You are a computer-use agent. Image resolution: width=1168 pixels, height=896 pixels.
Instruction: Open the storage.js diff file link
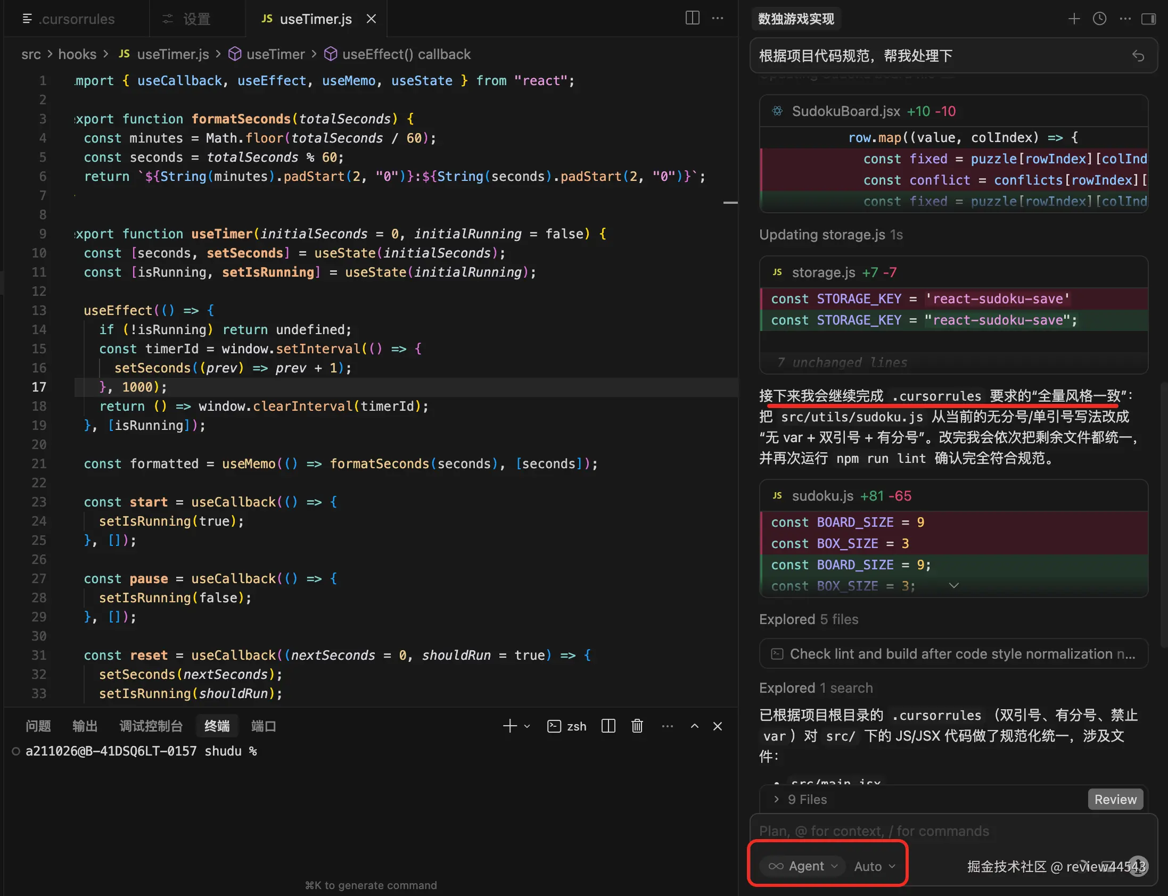[824, 272]
